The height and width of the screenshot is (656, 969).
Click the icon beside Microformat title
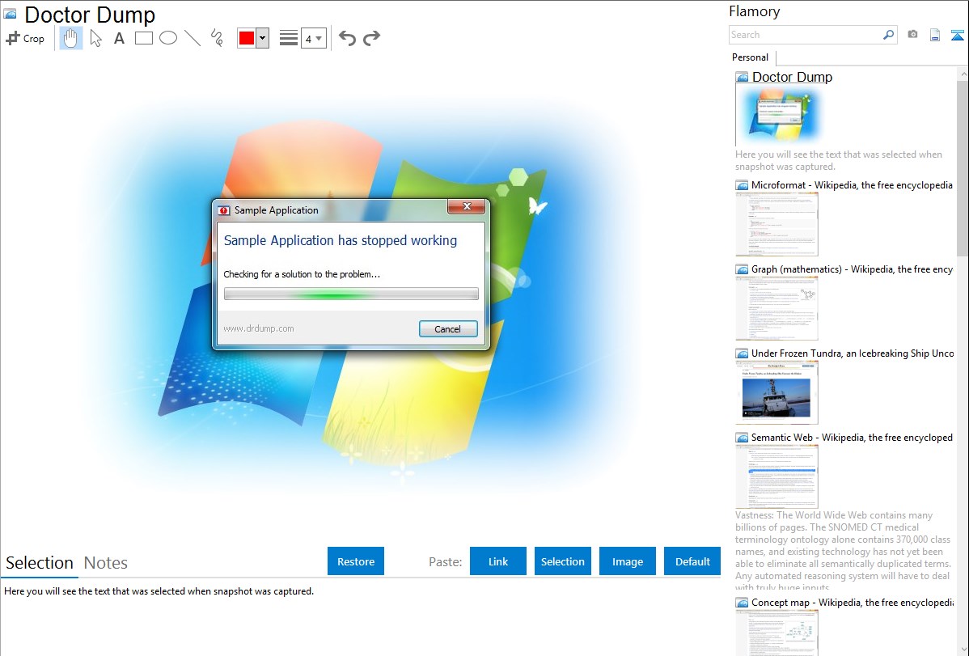point(742,185)
